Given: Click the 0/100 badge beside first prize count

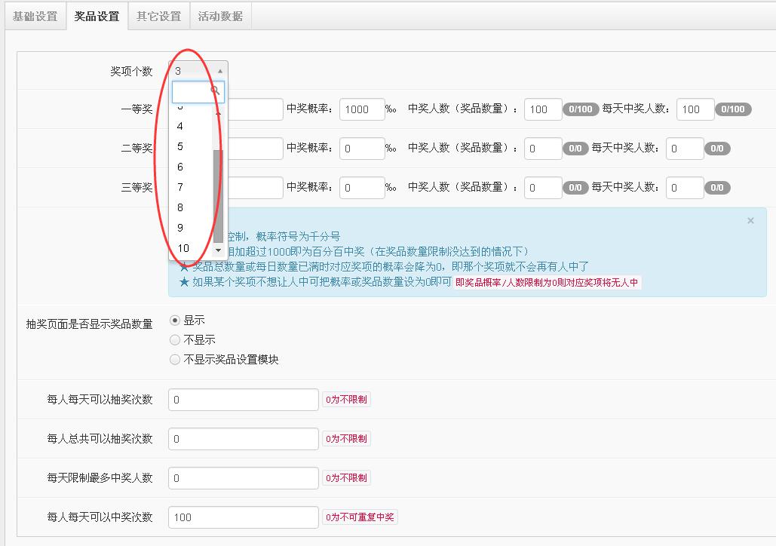Looking at the screenshot, I should pos(581,109).
